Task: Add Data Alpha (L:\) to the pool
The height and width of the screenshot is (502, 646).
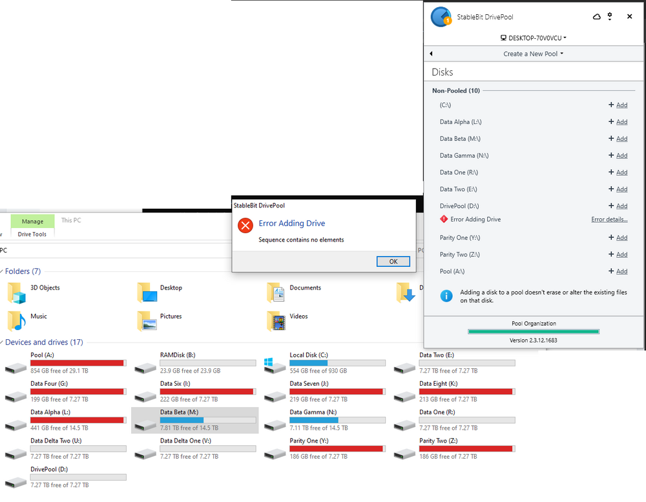Action: click(618, 122)
